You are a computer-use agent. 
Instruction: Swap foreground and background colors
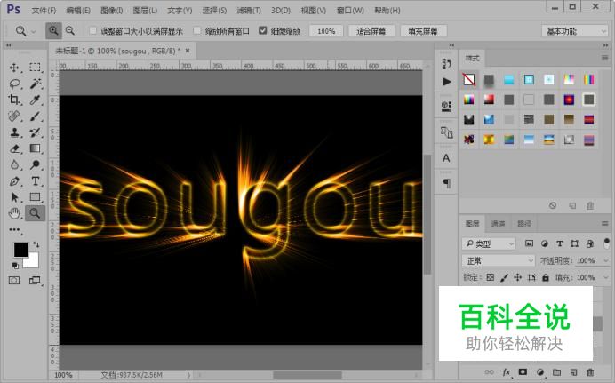(x=36, y=244)
